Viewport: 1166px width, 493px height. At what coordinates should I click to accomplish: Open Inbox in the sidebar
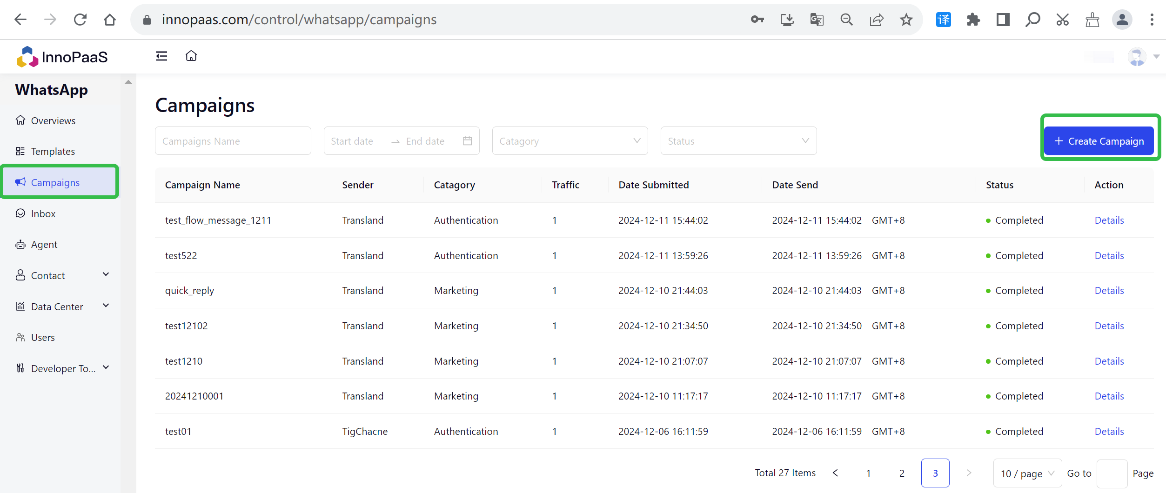[x=43, y=213]
